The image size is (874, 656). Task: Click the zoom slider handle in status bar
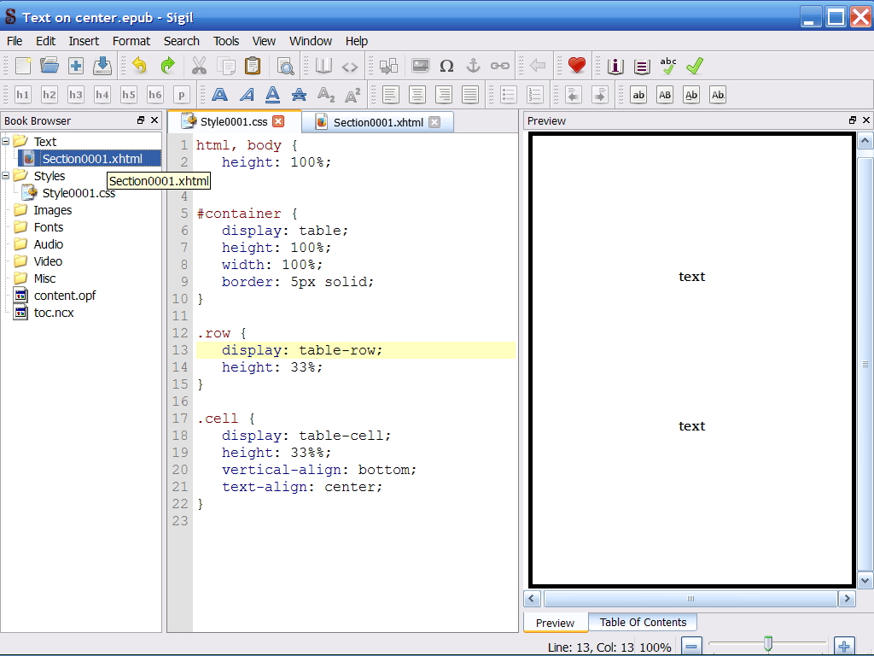[768, 644]
